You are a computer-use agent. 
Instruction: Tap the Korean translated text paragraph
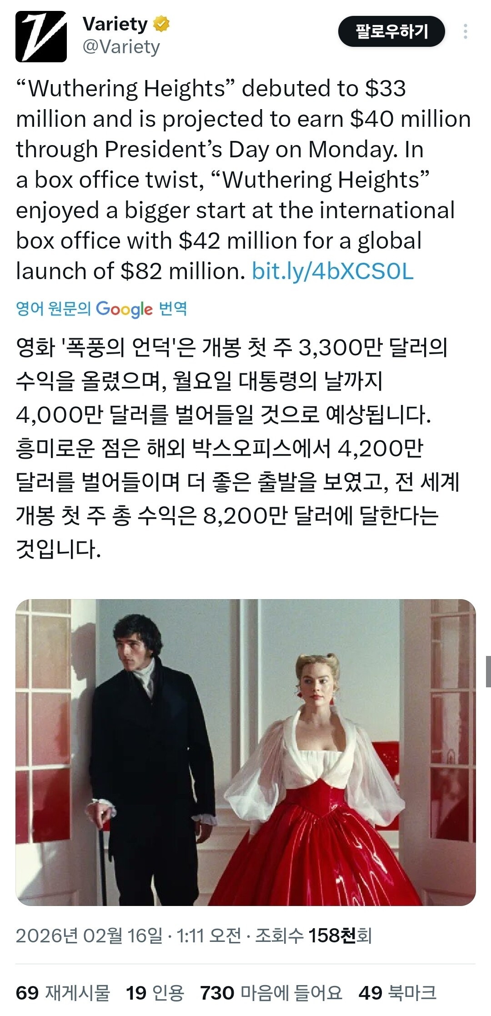237,448
